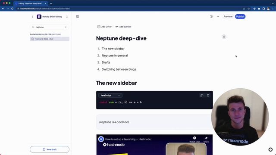Click Share on the embedded video
The image size is (276, 155).
206,139
